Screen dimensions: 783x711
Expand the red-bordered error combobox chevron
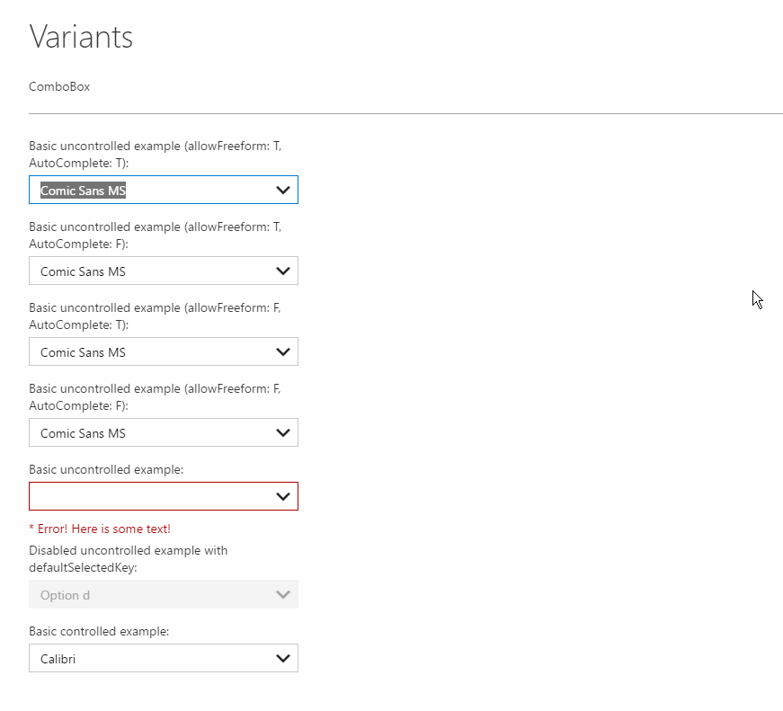(x=283, y=496)
